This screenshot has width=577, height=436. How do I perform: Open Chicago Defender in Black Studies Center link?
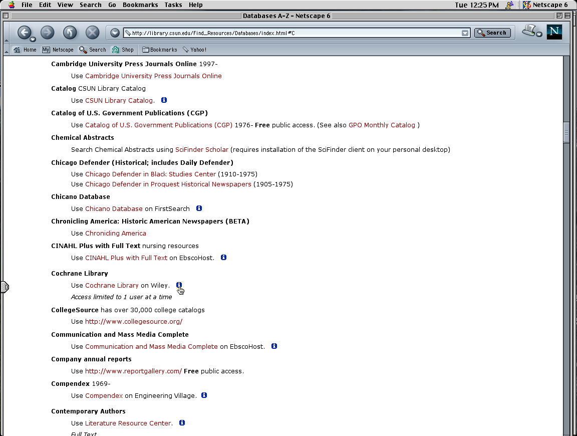[x=150, y=174]
